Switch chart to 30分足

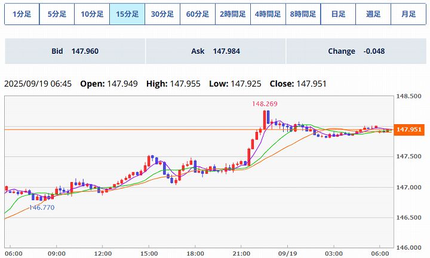click(x=162, y=14)
